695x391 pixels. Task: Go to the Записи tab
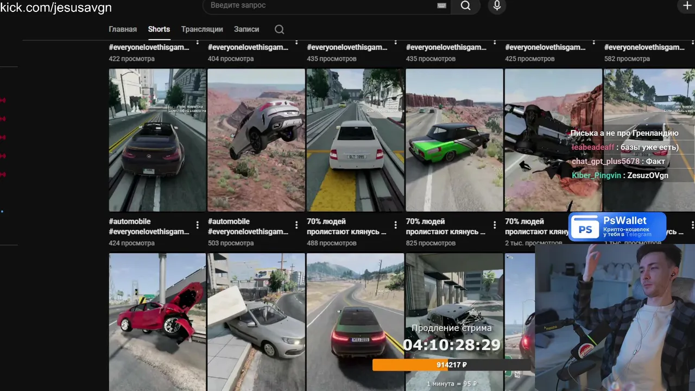tap(247, 29)
